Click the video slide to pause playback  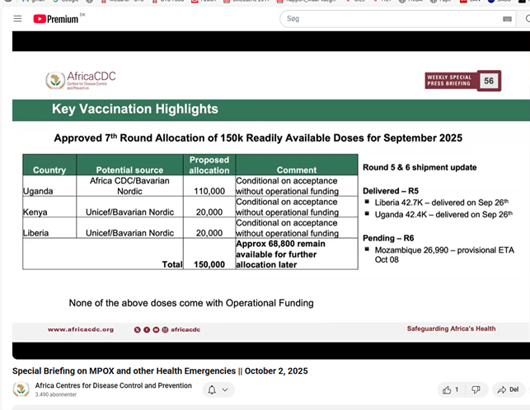tap(271, 195)
